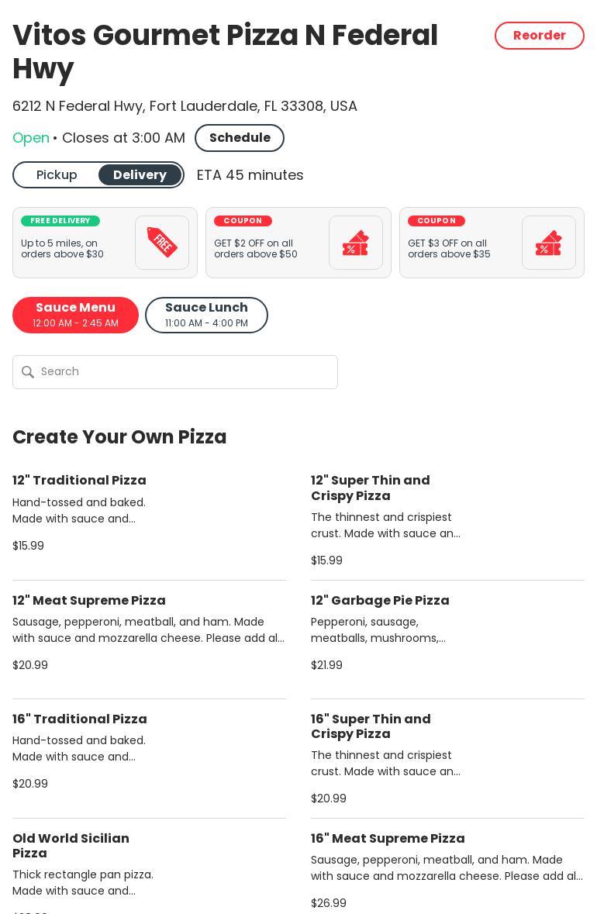The width and height of the screenshot is (597, 914).
Task: Switch order type to Pickup
Action: pyautogui.click(x=57, y=175)
